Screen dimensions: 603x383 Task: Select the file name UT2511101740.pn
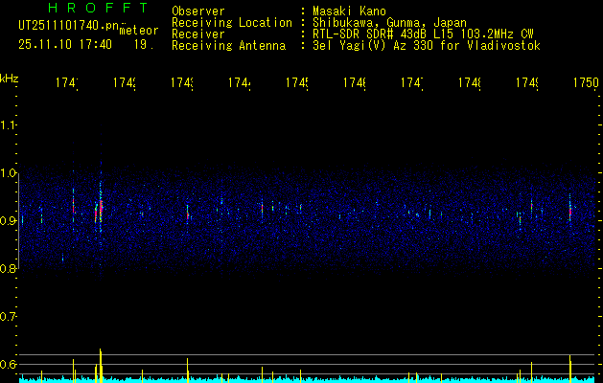(x=69, y=26)
